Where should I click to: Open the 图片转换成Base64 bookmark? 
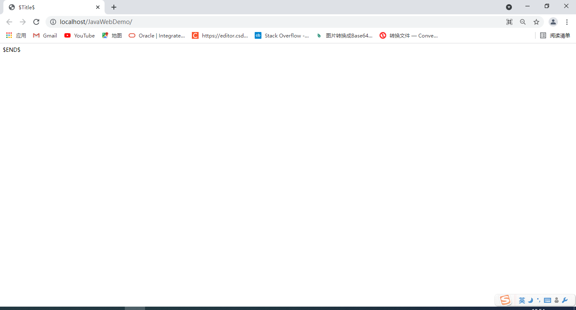[344, 36]
